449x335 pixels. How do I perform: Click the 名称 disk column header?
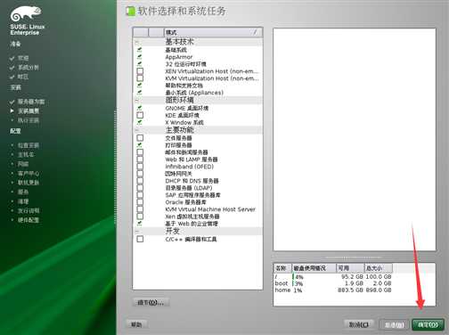tap(282, 268)
